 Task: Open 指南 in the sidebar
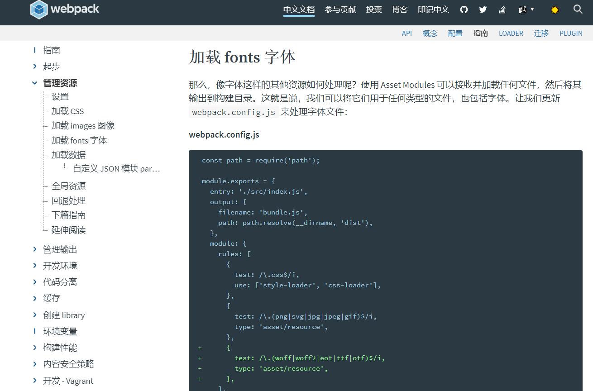click(x=52, y=50)
